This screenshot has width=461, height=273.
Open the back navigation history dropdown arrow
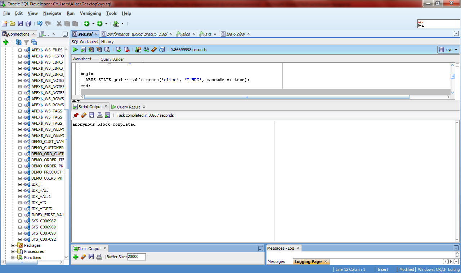[x=93, y=24]
